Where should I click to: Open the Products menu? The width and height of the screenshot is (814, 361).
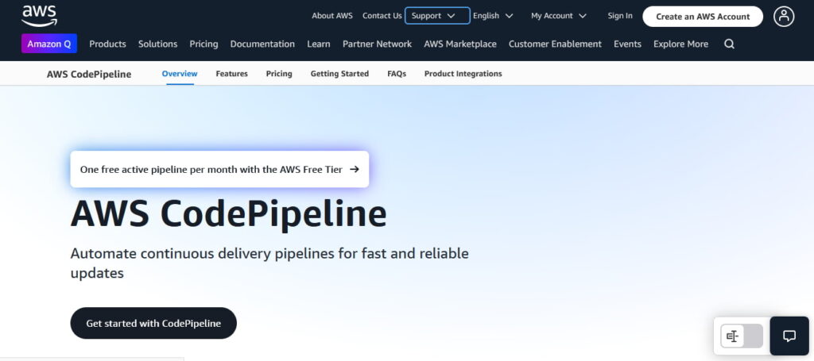coord(107,44)
